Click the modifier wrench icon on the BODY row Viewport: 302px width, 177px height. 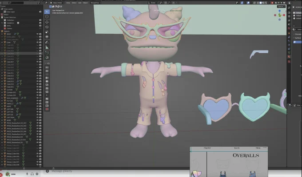15,34
